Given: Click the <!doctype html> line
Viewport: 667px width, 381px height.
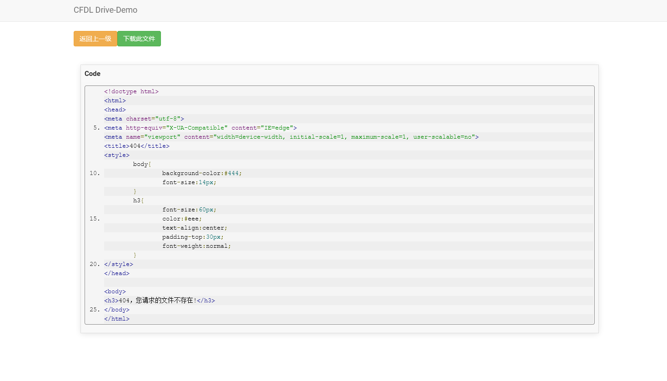Looking at the screenshot, I should tap(349, 91).
